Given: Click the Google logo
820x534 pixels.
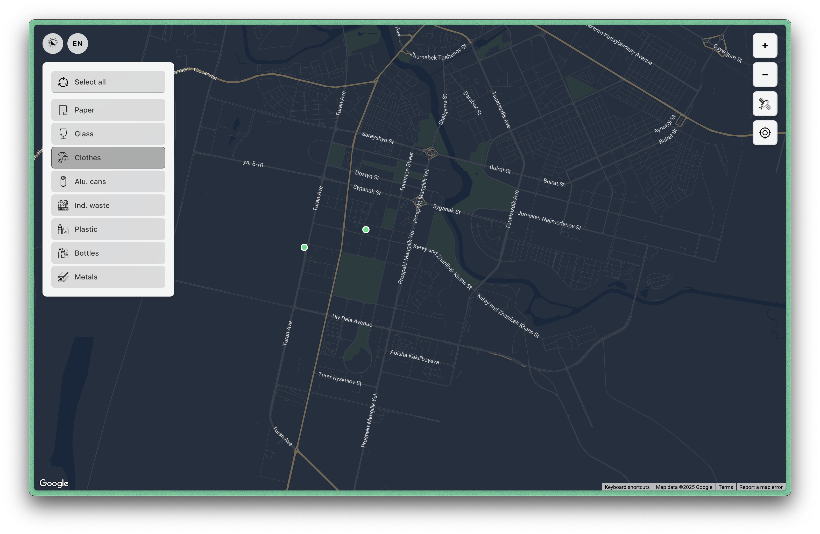Looking at the screenshot, I should [54, 483].
